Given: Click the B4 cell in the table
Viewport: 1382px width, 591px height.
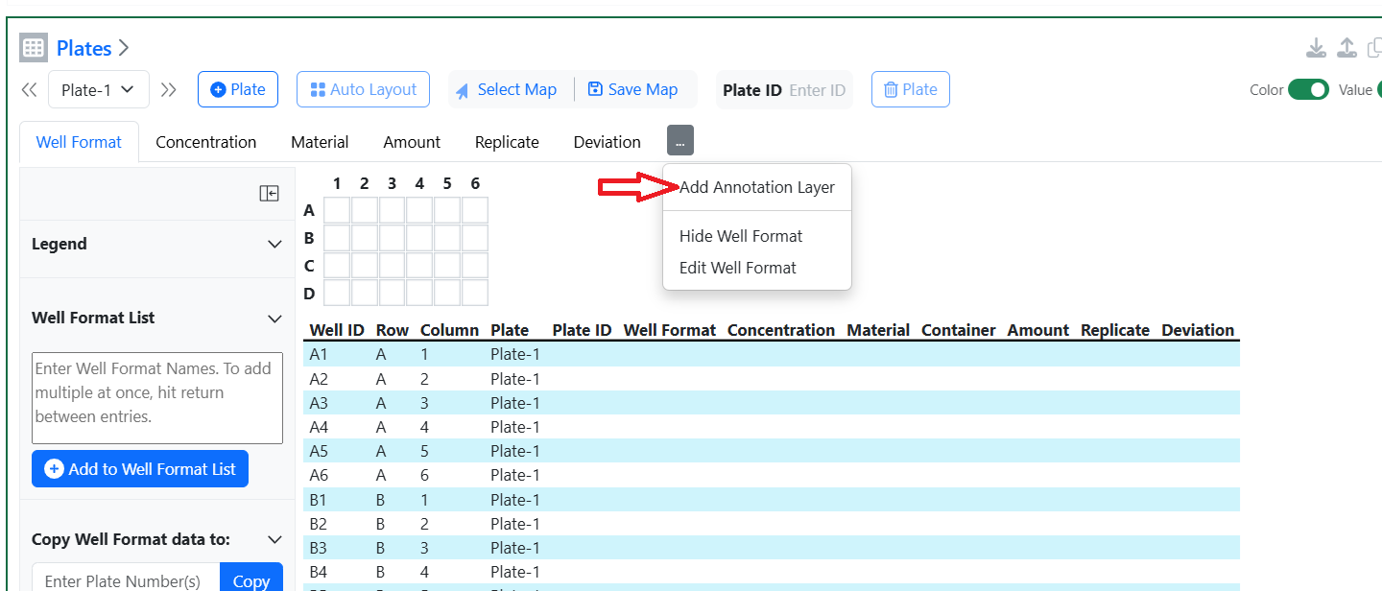Looking at the screenshot, I should pyautogui.click(x=319, y=572).
